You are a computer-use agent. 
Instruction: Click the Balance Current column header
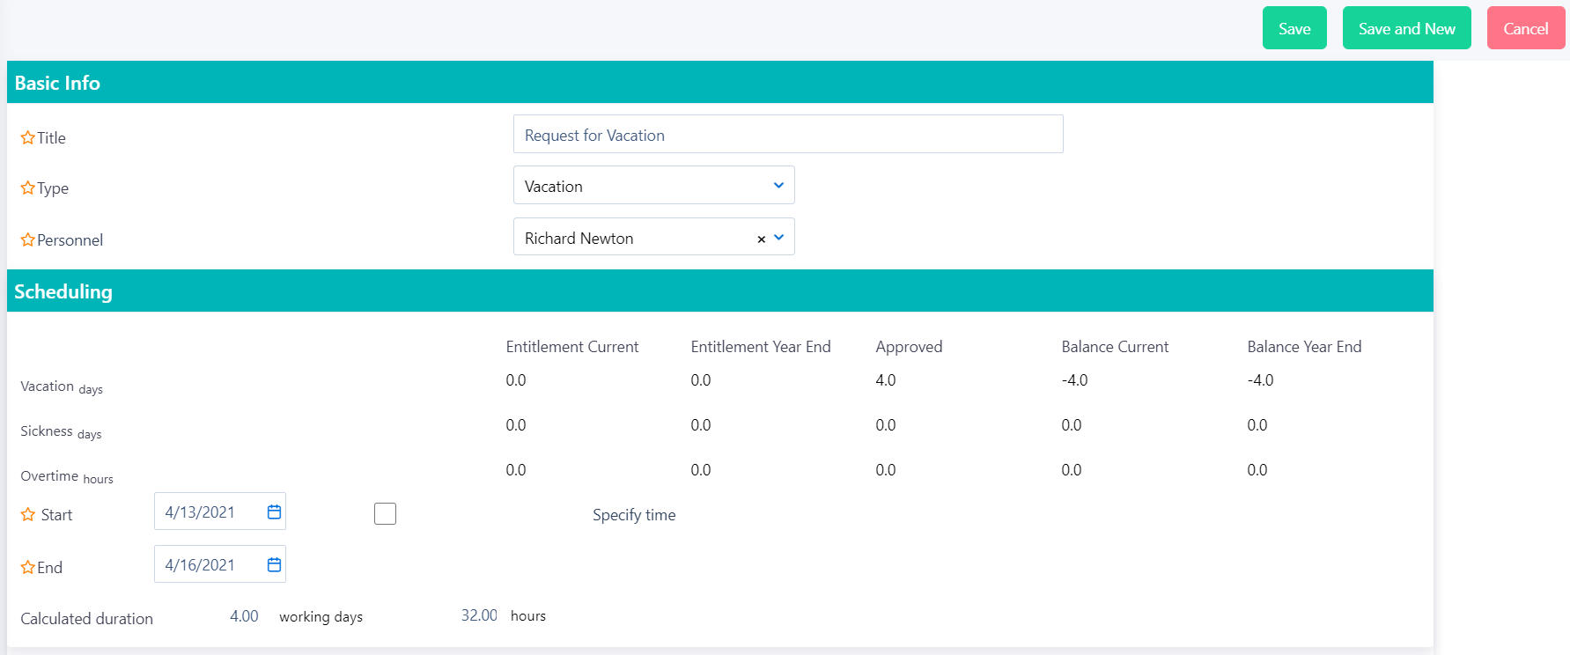click(1115, 347)
